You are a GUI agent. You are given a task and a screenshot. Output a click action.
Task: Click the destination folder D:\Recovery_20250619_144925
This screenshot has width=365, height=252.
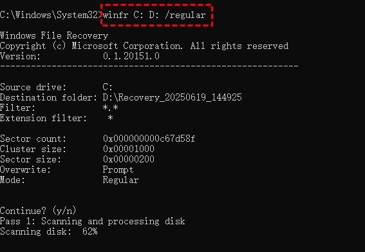tap(173, 97)
